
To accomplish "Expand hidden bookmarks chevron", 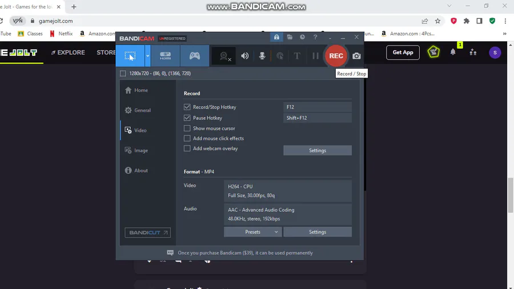I will point(504,34).
